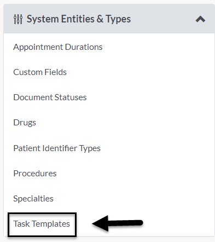Click the black outline box around Task Templates
The image size is (215, 242).
pyautogui.click(x=42, y=224)
